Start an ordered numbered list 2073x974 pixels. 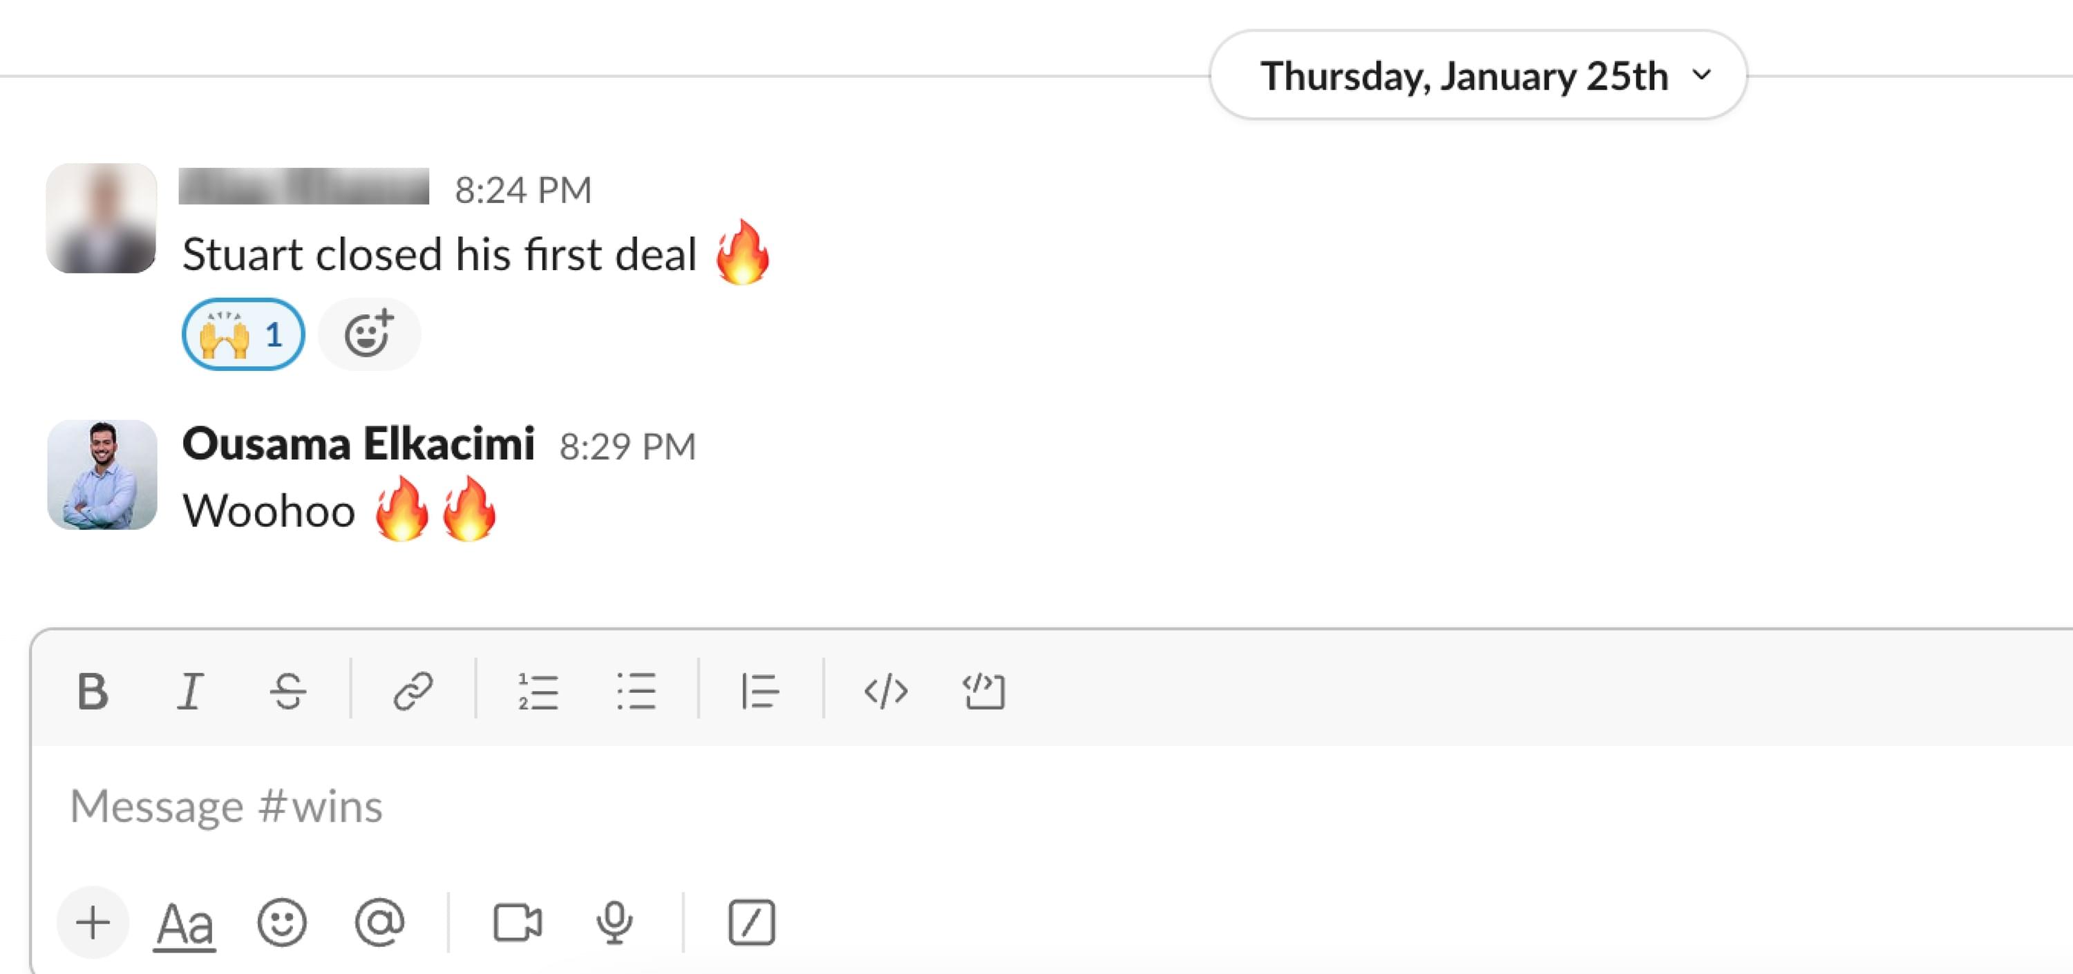click(x=538, y=691)
